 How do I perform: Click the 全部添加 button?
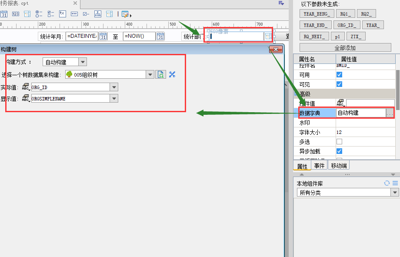[345, 47]
